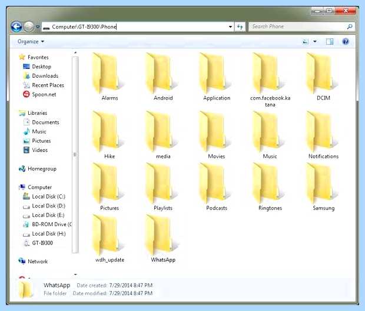Open Local Disk (C:)
Image resolution: width=365 pixels, height=311 pixels.
tap(44, 196)
